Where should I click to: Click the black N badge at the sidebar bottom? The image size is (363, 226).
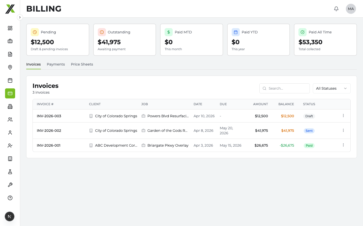coord(10,216)
